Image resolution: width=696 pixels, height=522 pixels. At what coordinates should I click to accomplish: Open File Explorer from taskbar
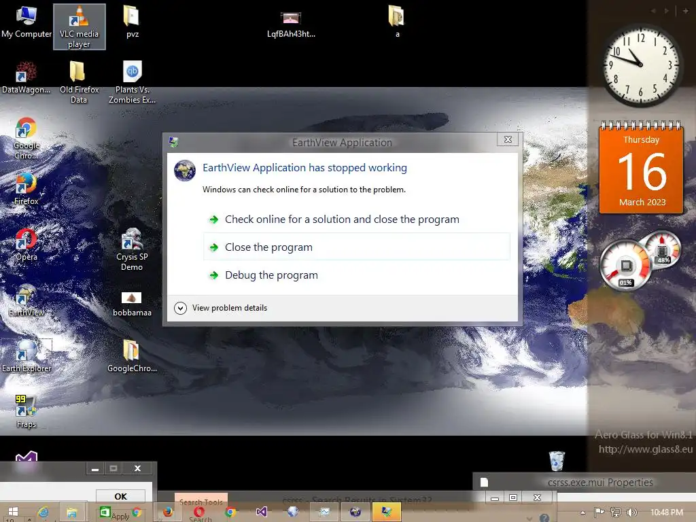click(x=71, y=512)
